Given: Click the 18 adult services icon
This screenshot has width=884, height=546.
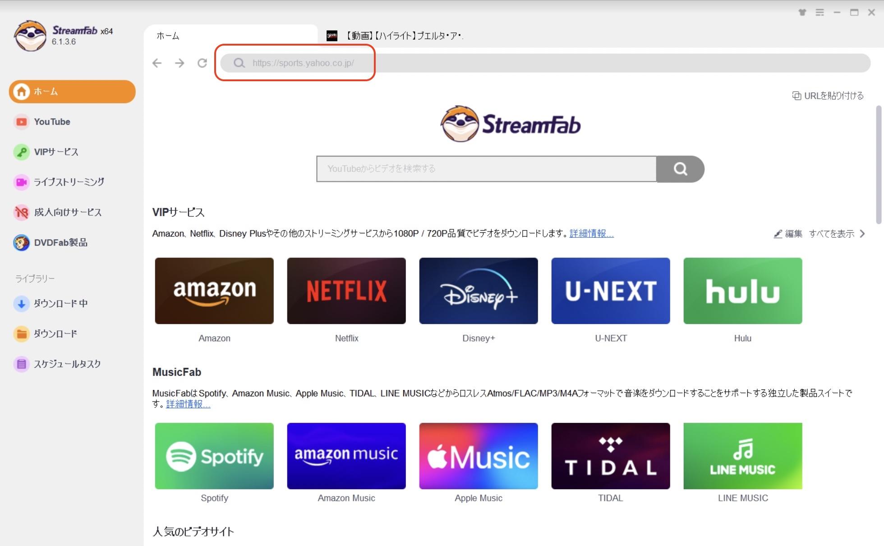Looking at the screenshot, I should click(21, 212).
